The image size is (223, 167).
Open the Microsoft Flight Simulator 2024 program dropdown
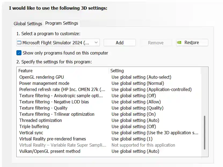(x=58, y=42)
